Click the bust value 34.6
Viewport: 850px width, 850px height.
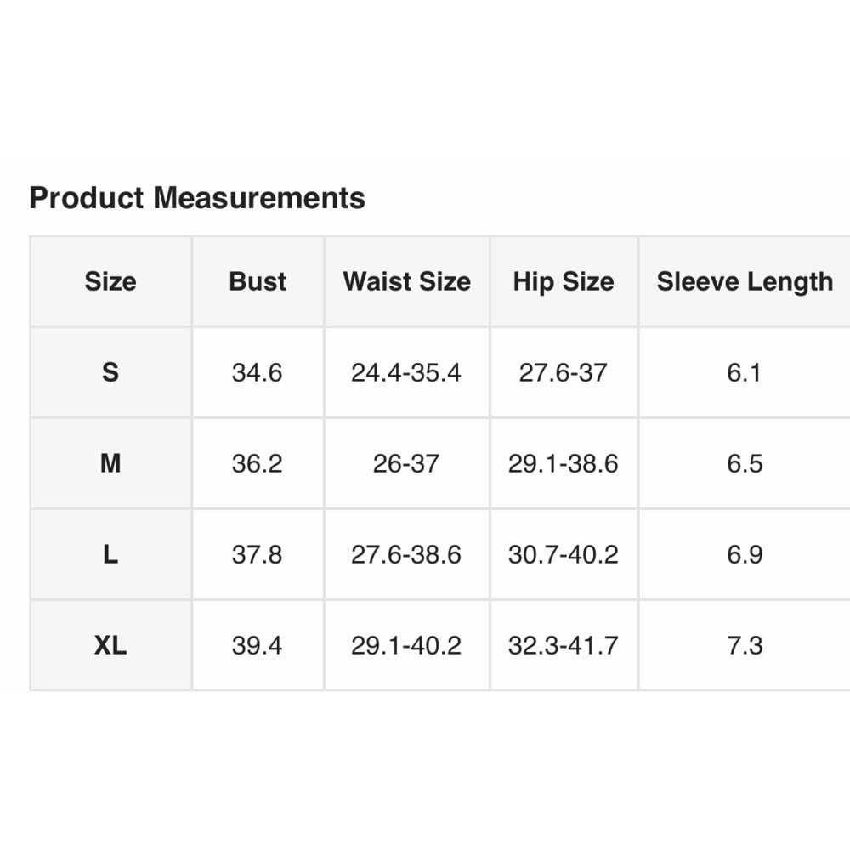(258, 372)
